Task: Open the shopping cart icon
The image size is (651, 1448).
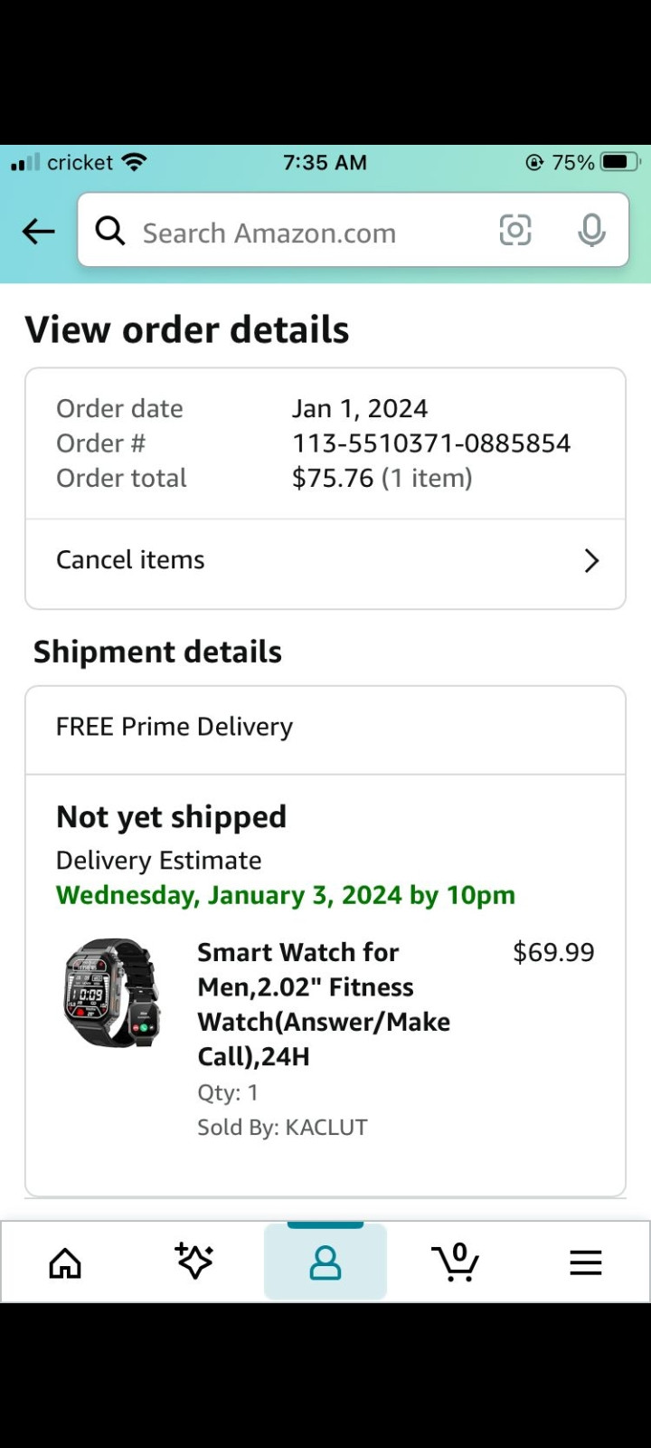Action: click(455, 1262)
